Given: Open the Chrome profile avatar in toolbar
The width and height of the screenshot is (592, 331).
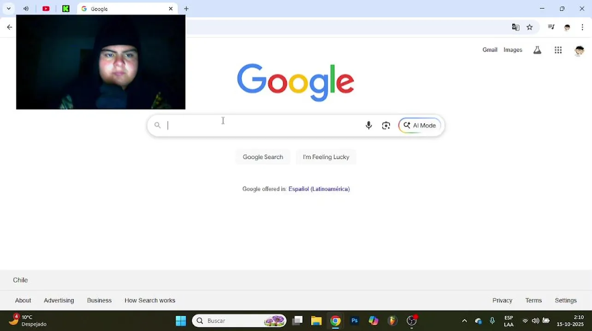Looking at the screenshot, I should [x=567, y=27].
